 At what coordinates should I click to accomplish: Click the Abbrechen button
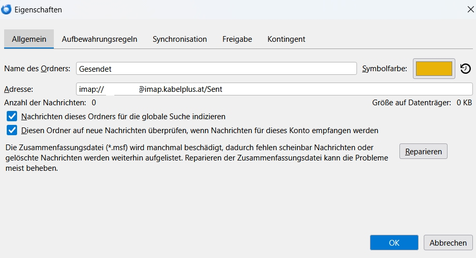pos(448,243)
